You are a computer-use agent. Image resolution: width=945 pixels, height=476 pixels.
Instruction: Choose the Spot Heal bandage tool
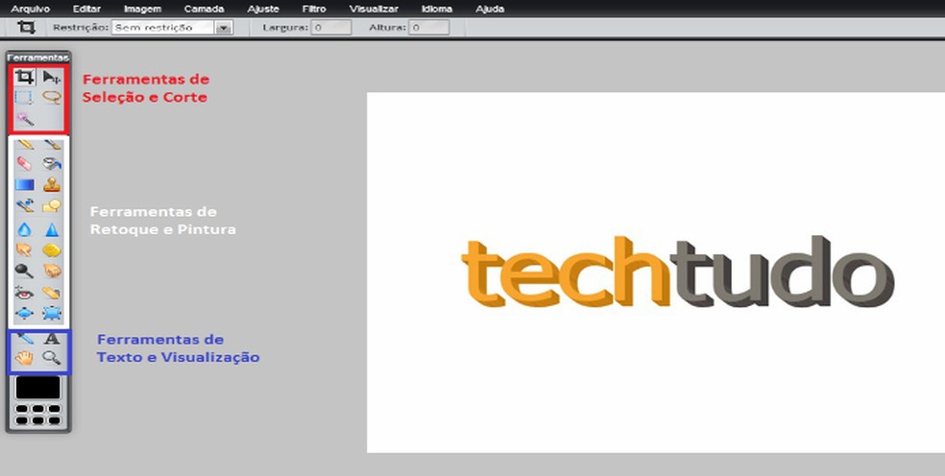pyautogui.click(x=52, y=293)
